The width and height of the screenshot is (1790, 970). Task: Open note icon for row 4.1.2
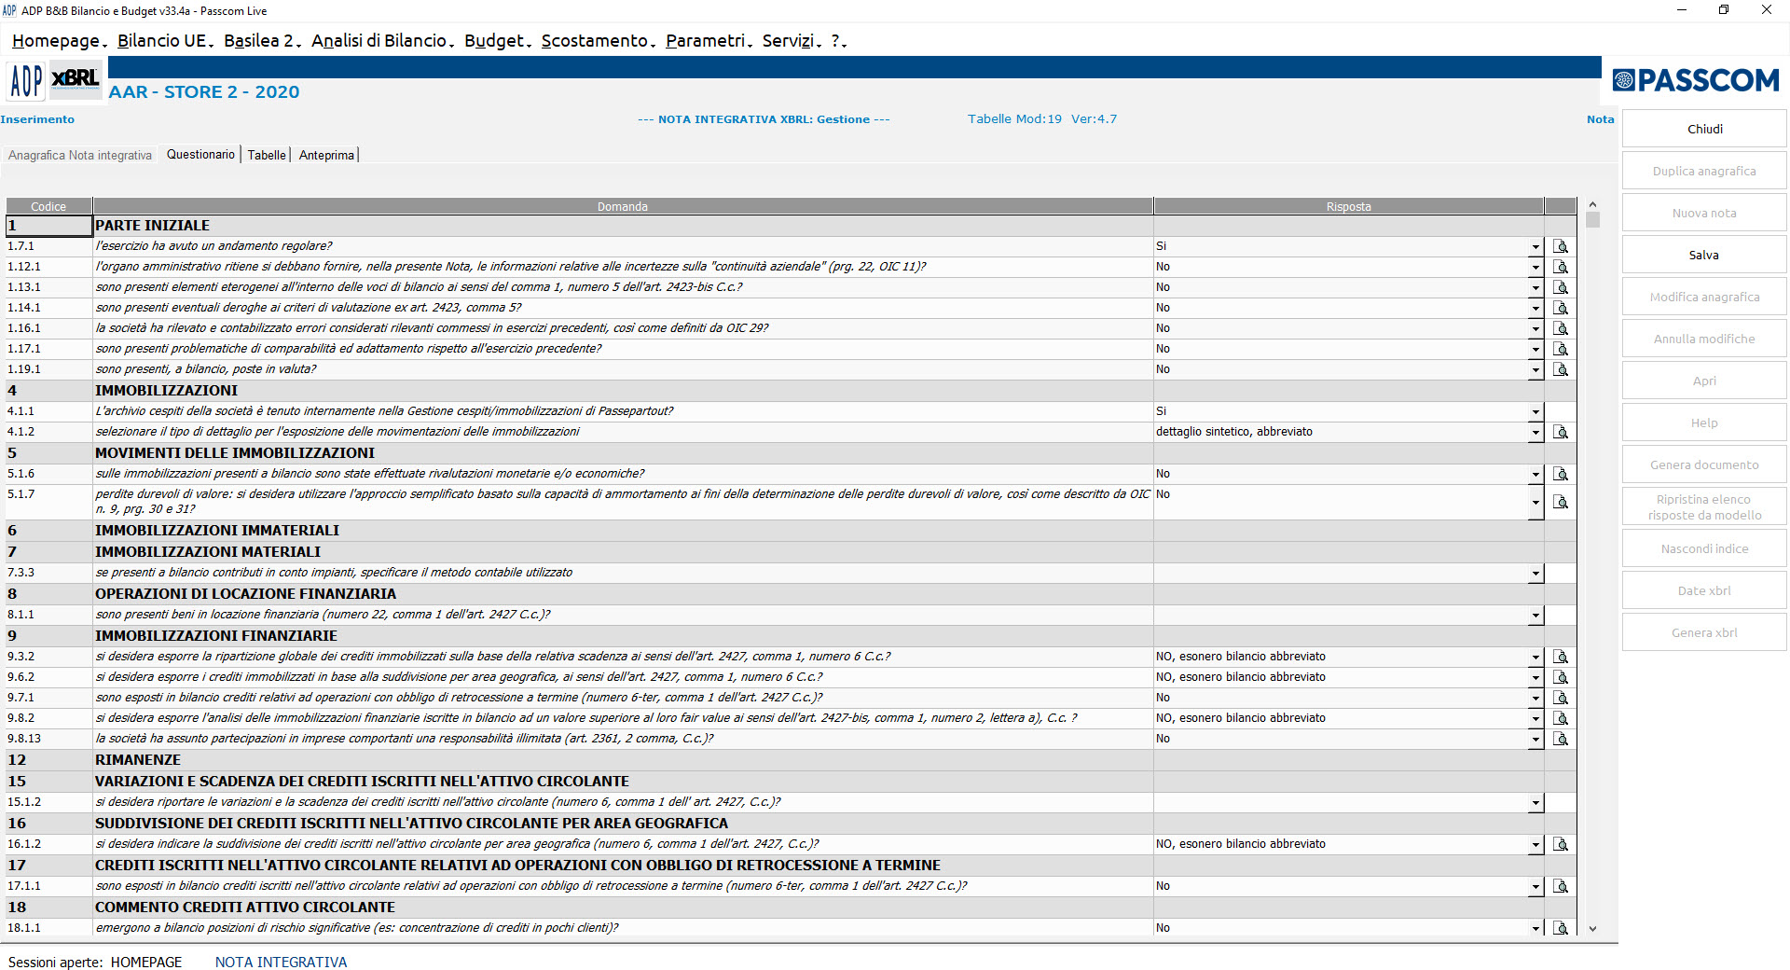1561,432
